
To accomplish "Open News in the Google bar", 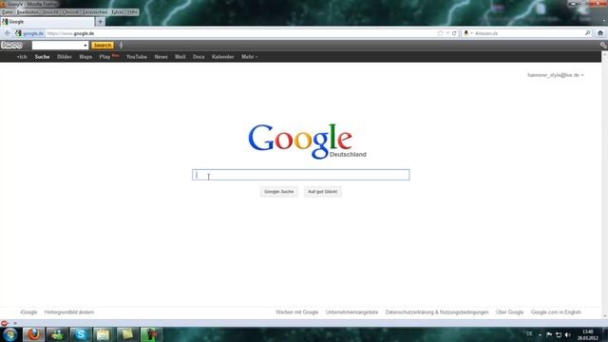I will pos(161,57).
